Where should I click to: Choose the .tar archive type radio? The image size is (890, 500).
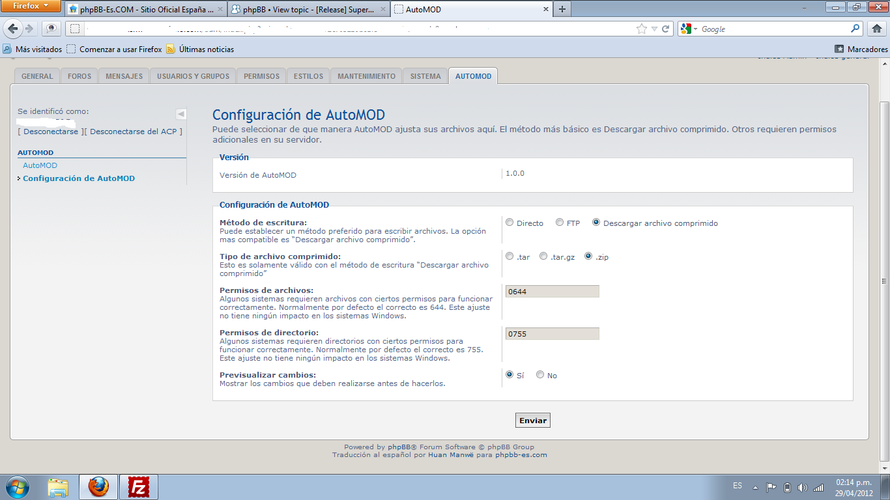point(510,257)
